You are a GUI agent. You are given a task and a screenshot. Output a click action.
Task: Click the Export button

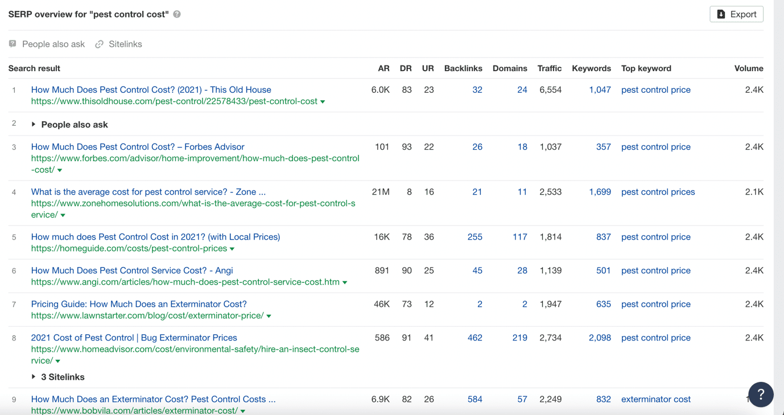tap(736, 14)
